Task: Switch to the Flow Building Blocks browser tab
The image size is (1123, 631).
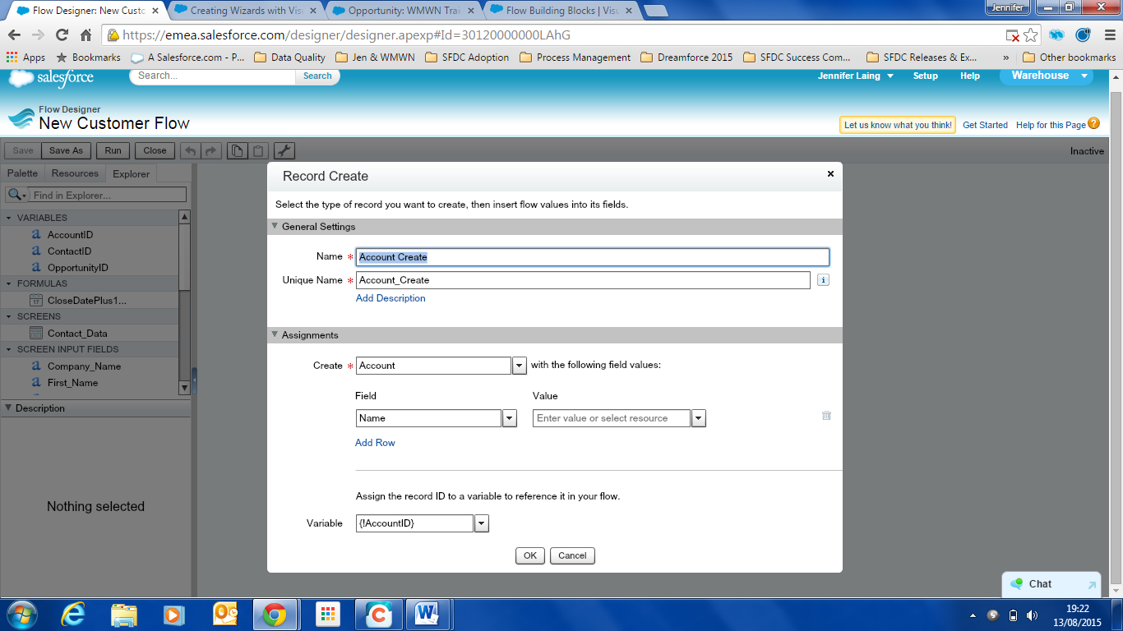Action: tap(561, 11)
